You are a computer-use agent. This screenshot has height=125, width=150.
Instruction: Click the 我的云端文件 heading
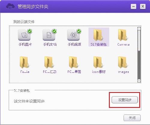coord(24,22)
